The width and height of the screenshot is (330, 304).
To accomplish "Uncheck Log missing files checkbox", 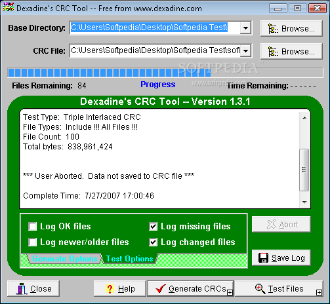I will point(153,227).
